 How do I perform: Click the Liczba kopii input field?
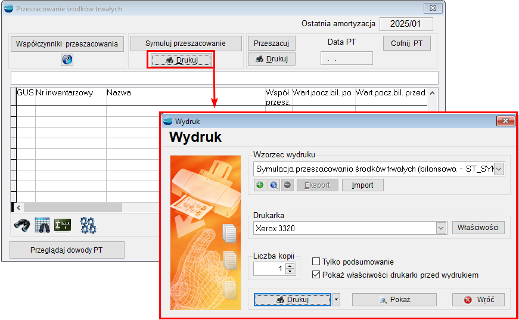[x=269, y=269]
